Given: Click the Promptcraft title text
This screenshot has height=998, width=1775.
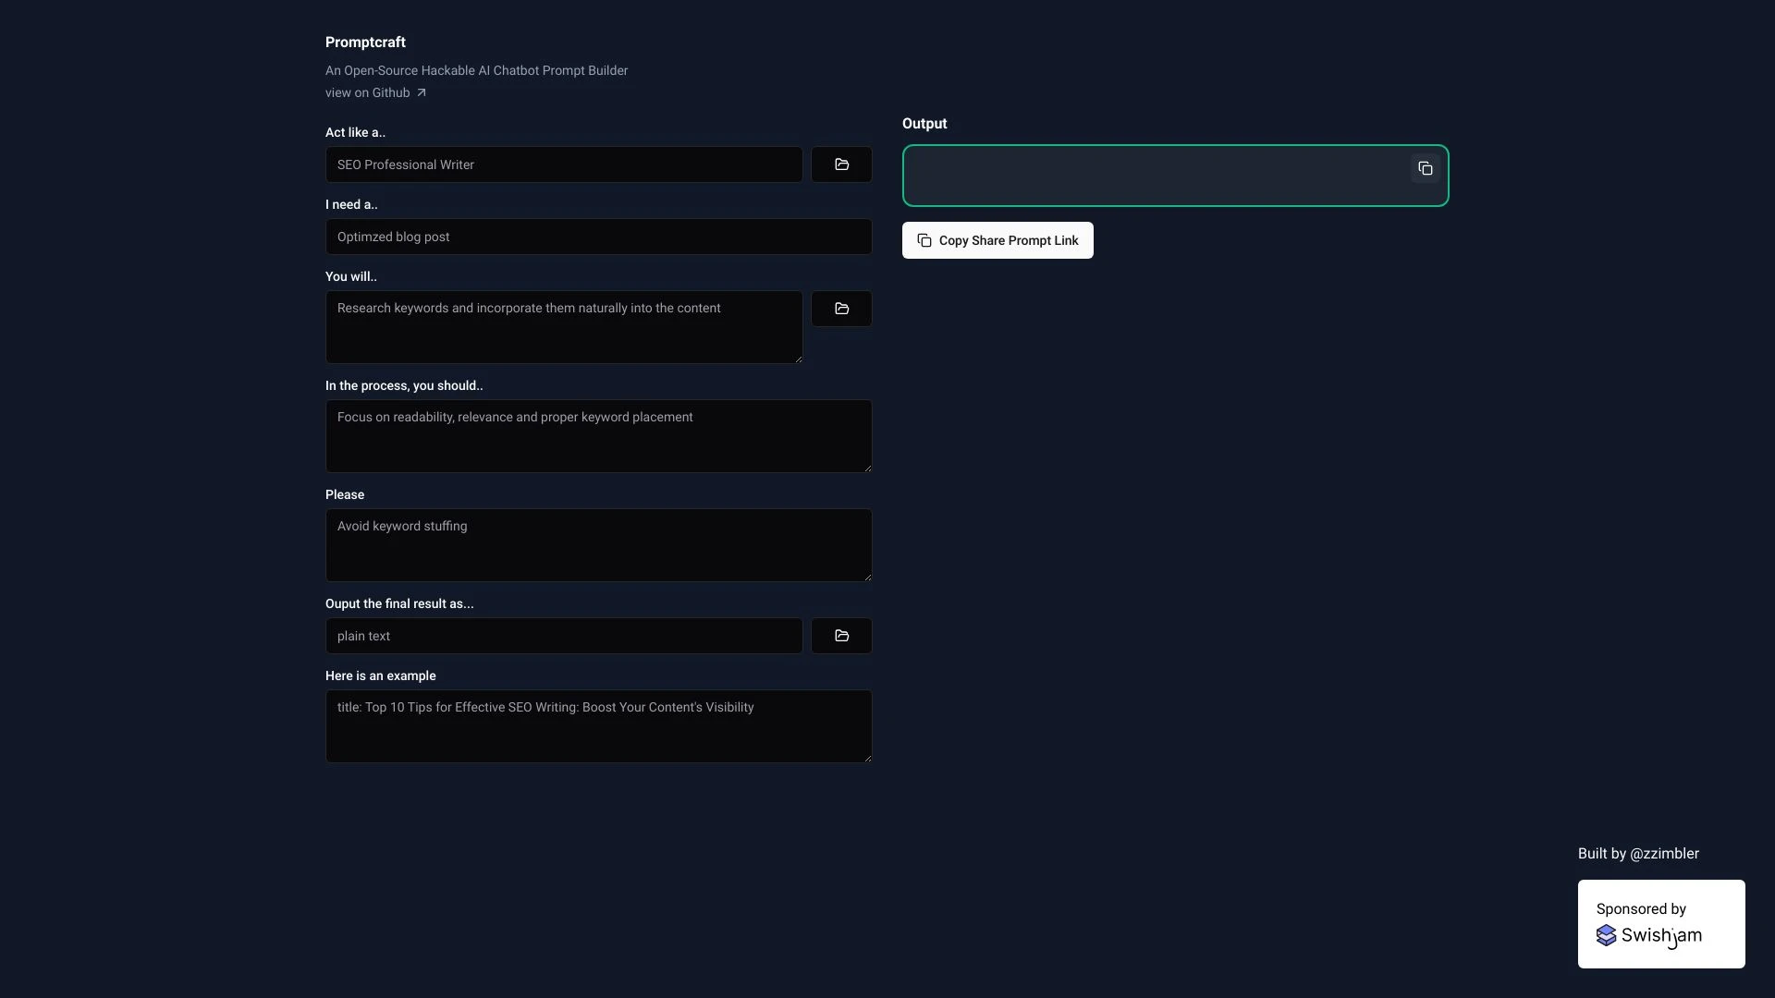Looking at the screenshot, I should [366, 42].
